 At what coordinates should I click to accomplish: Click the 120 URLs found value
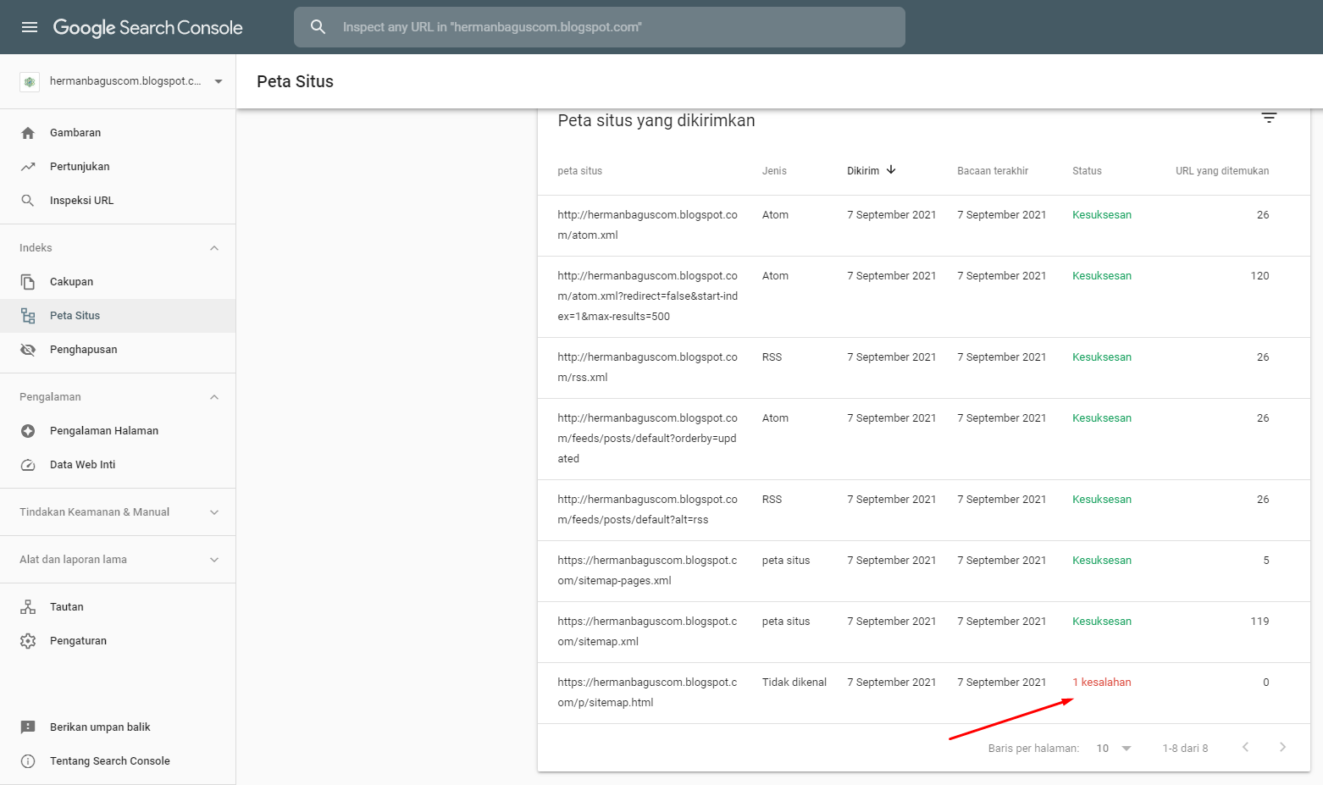1260,276
